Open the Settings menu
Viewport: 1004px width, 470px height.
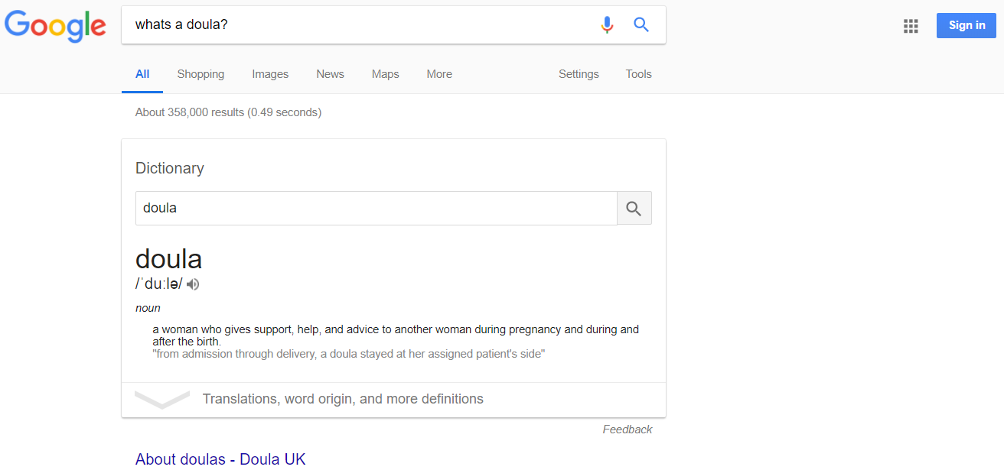click(579, 74)
